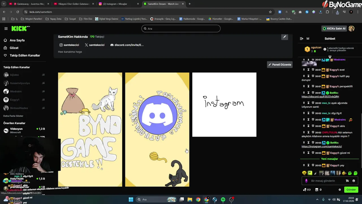
Task: Select BinbasiNadas channel
Action: coord(24,108)
